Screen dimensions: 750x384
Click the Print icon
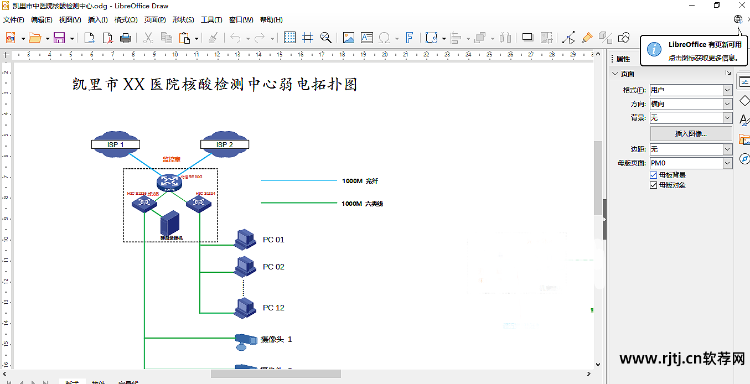point(126,38)
